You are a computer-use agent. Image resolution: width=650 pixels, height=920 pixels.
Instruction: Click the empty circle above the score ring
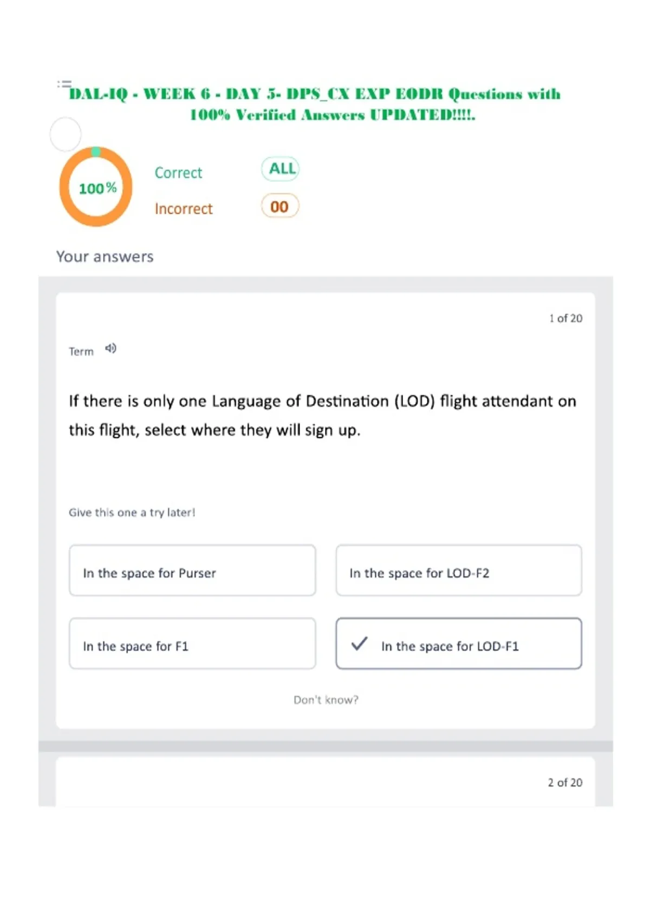click(66, 134)
